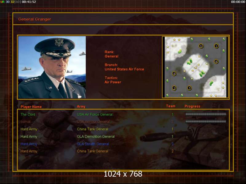Select player 'osmat' in the list
Screen dimensions: 246x184
coord(26,122)
